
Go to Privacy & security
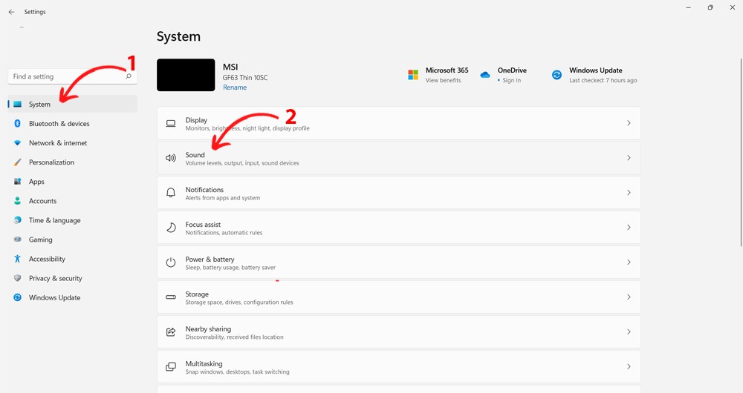click(x=73, y=278)
